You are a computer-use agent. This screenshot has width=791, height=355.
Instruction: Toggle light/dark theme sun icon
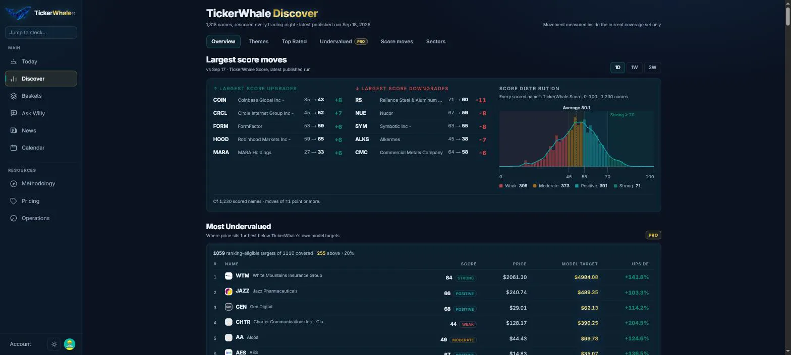coord(54,344)
